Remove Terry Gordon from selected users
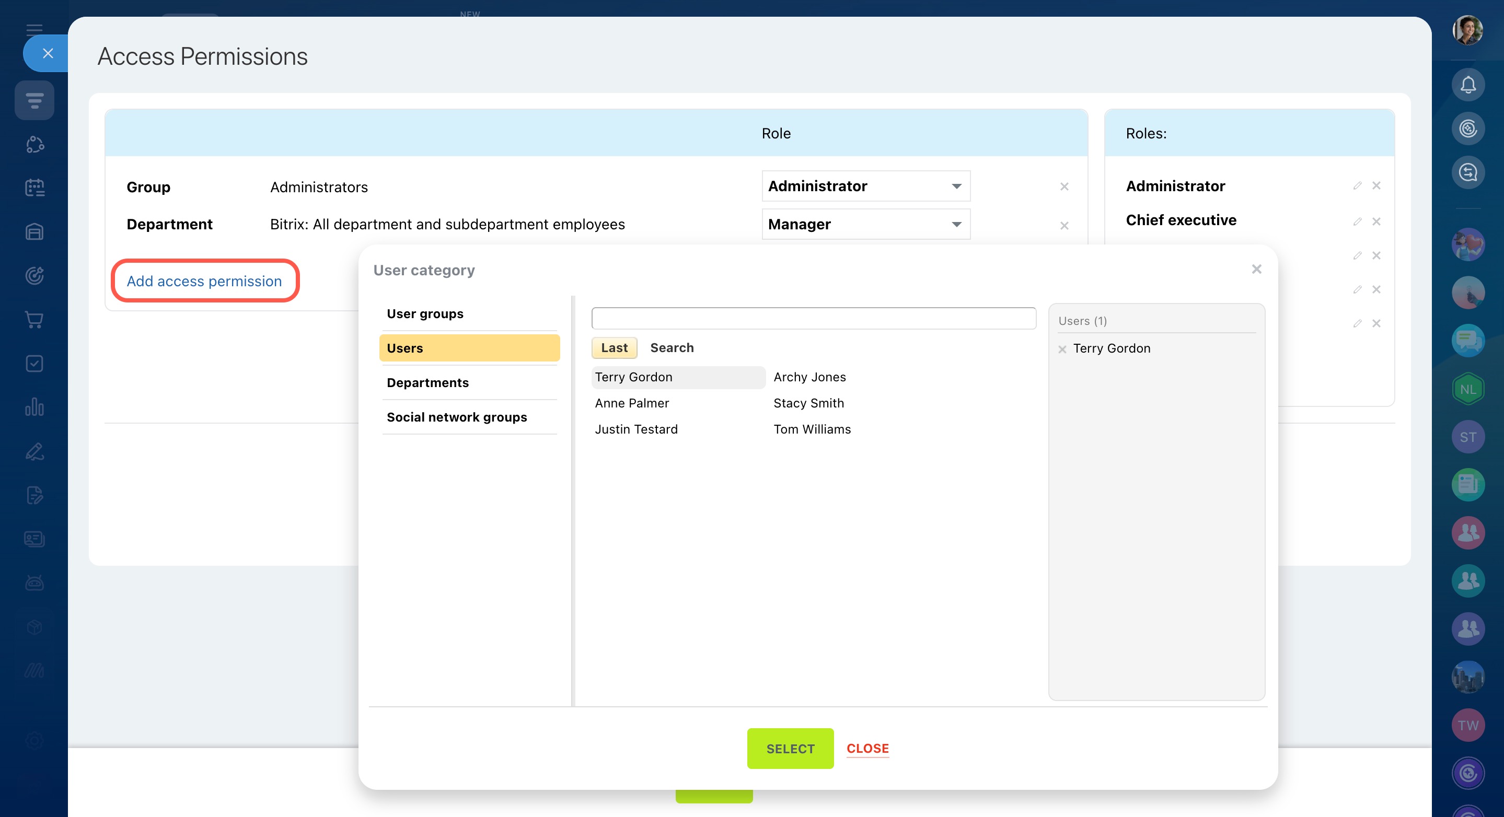Image resolution: width=1504 pixels, height=817 pixels. tap(1062, 349)
